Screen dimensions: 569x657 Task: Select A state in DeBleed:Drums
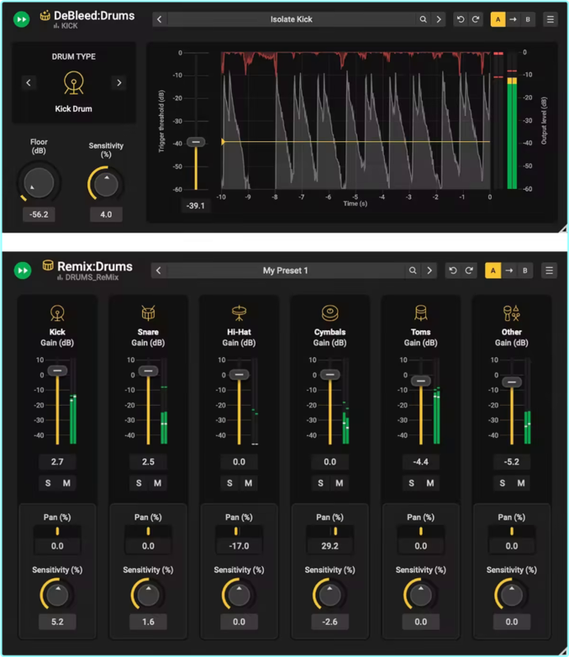[x=497, y=19]
